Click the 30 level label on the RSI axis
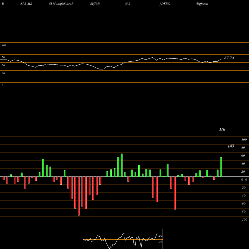 3,73
